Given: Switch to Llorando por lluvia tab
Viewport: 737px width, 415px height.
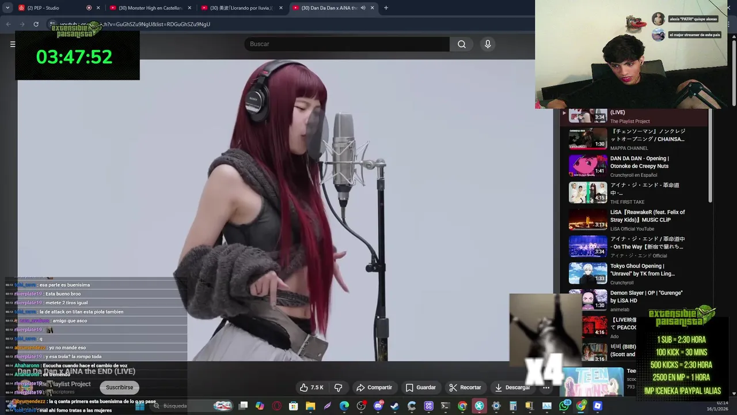Looking at the screenshot, I should pos(242,8).
